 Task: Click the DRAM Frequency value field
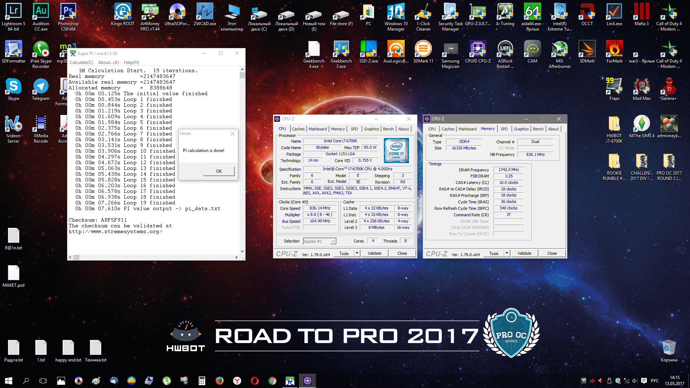click(x=509, y=170)
